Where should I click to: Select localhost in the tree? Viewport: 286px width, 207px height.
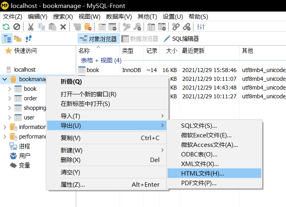coord(25,70)
